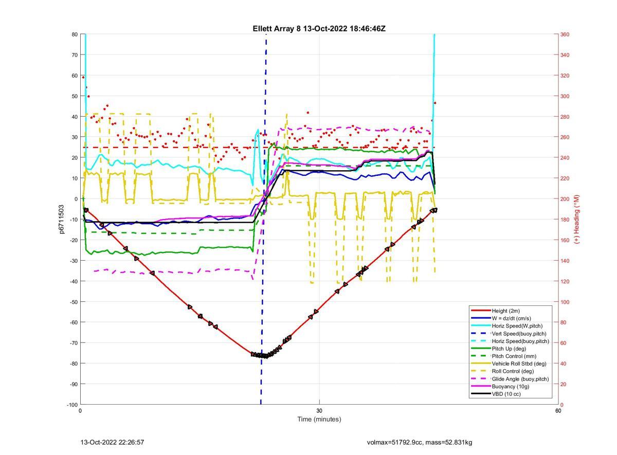617x455 pixels.
Task: Select the 'W = dz/dt (cm/s)' legend entry
Action: [512, 318]
